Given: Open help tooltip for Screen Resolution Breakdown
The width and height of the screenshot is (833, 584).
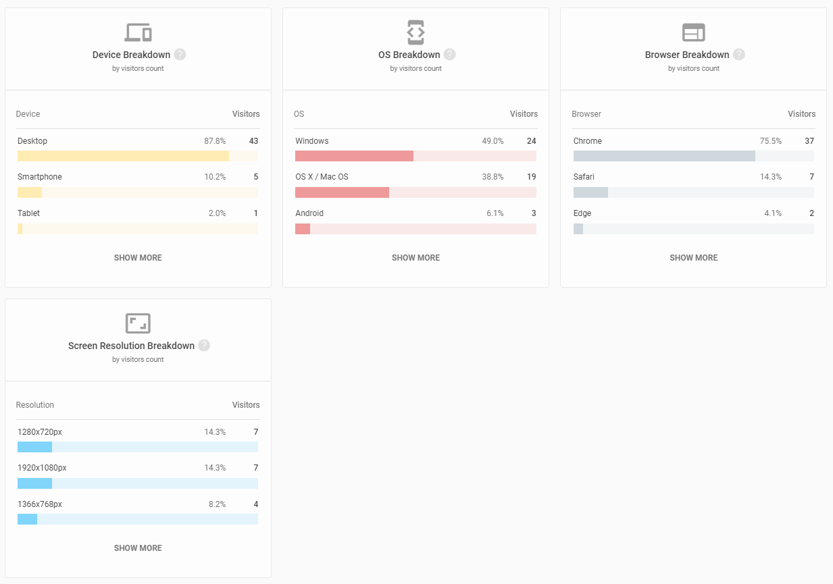Looking at the screenshot, I should coord(204,346).
